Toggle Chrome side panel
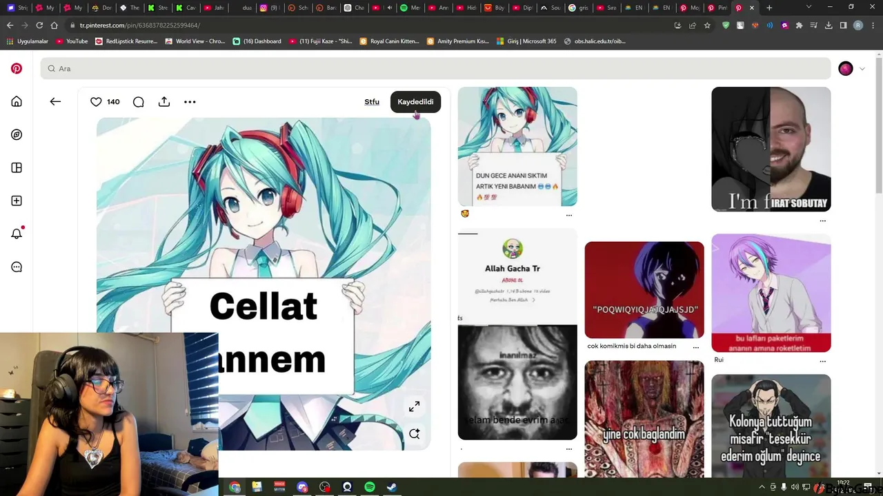The height and width of the screenshot is (496, 883). click(843, 25)
